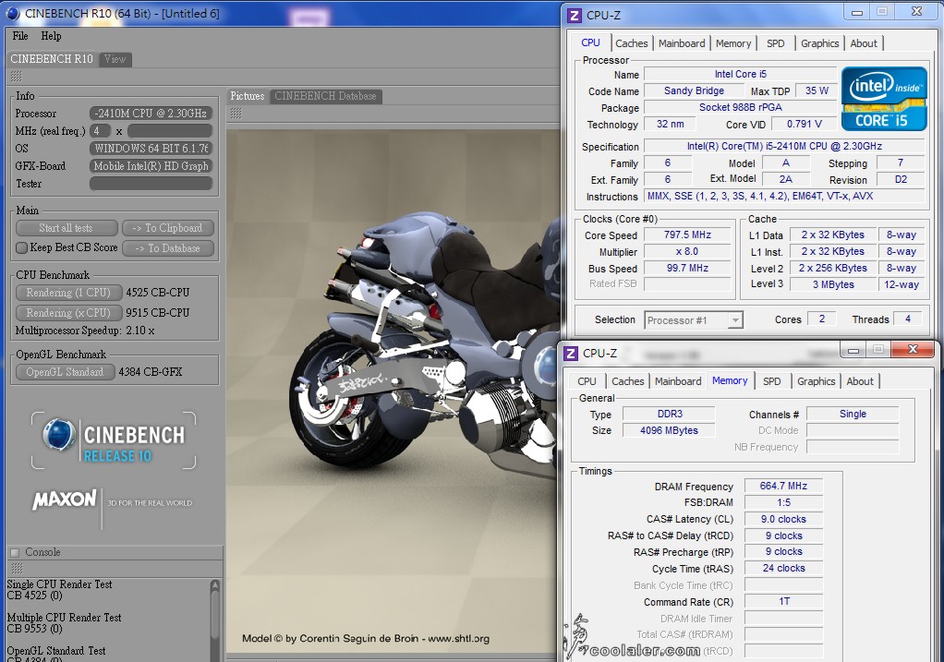944x662 pixels.
Task: Click the Package value Socket 988B rPGA
Action: pyautogui.click(x=741, y=107)
